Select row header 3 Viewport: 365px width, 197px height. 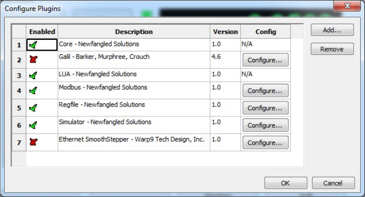tap(19, 75)
